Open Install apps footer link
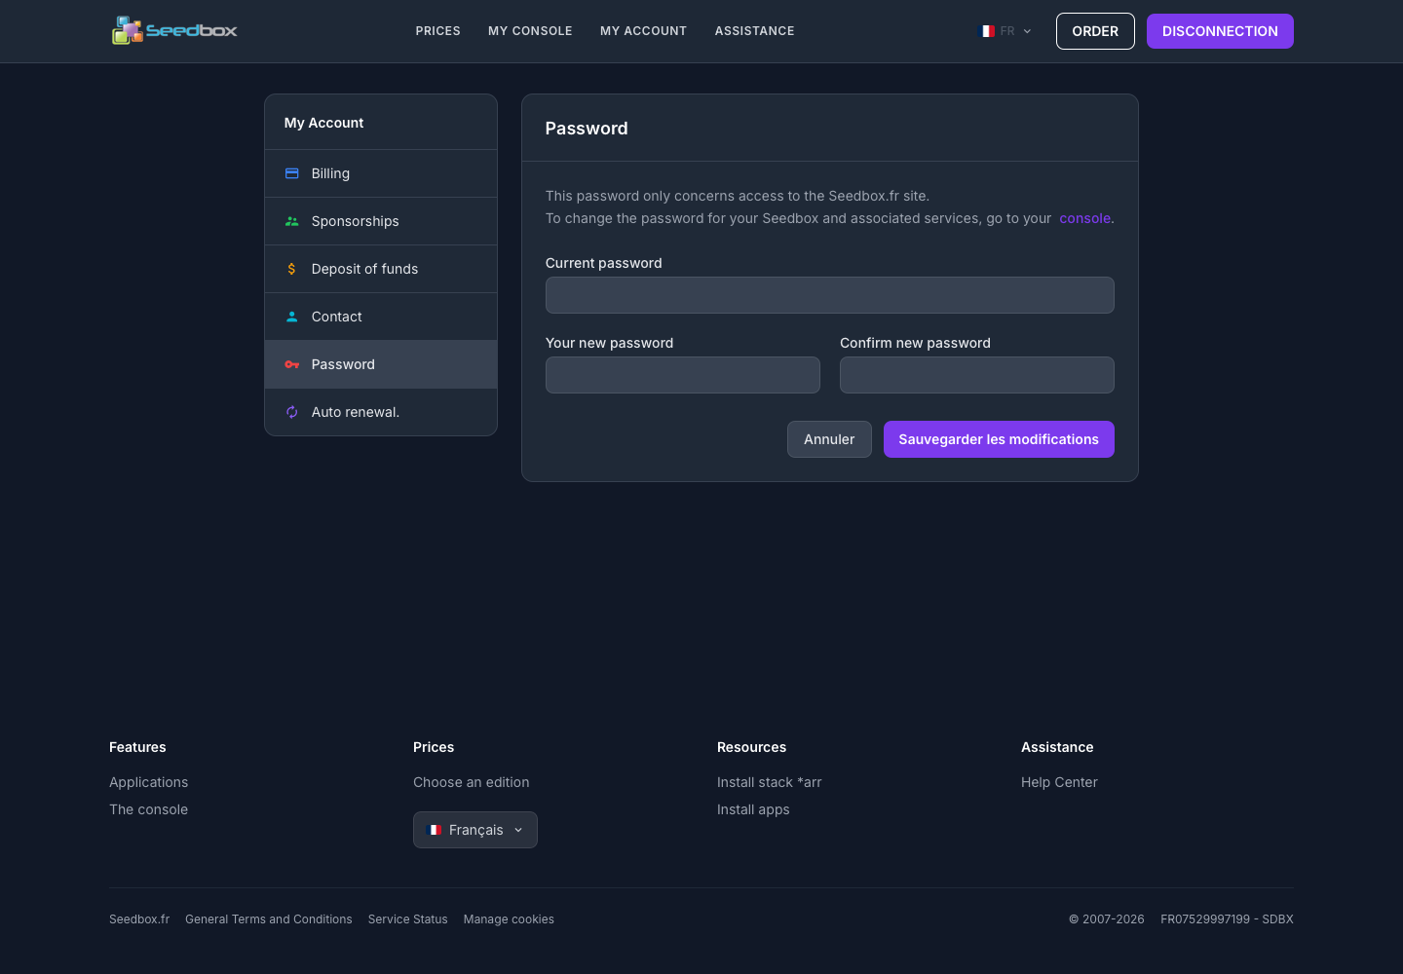The height and width of the screenshot is (974, 1403). [753, 809]
